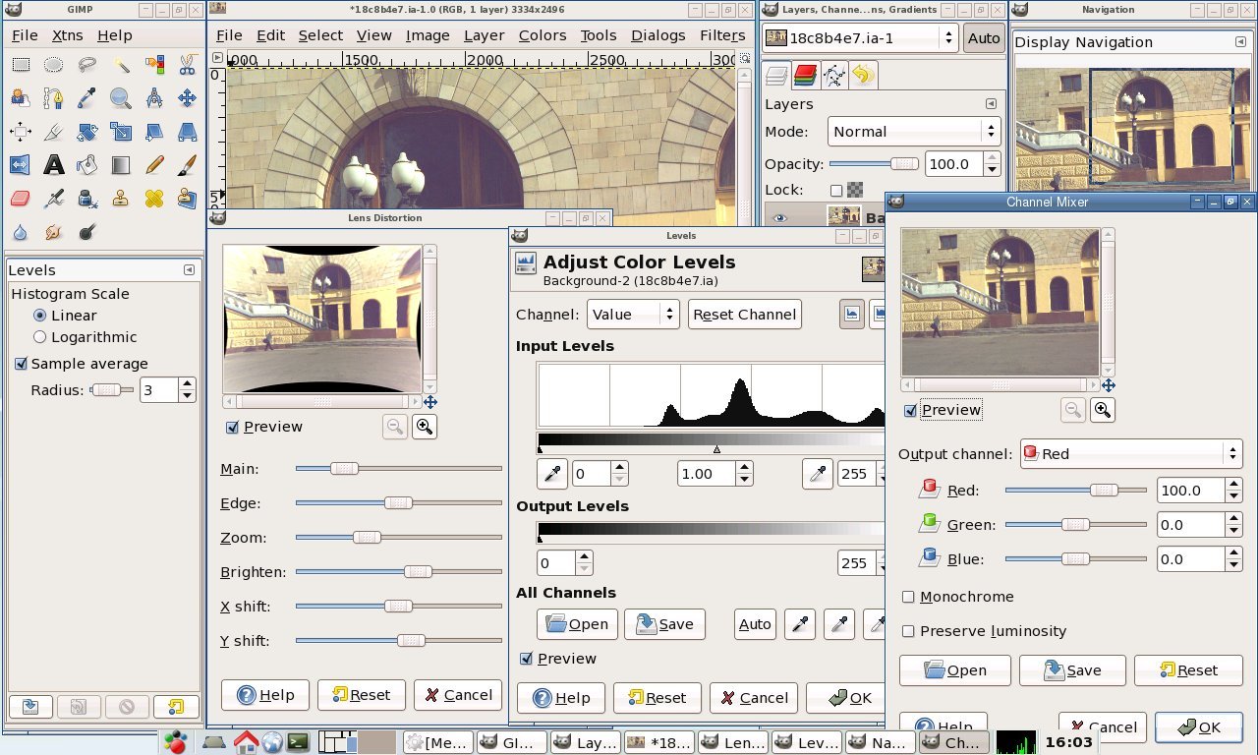Expand the layer Mode Normal dropdown

point(911,131)
